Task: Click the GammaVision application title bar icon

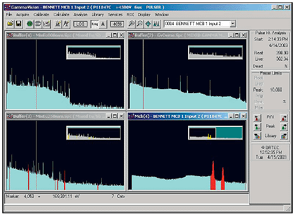Action: tap(7, 7)
